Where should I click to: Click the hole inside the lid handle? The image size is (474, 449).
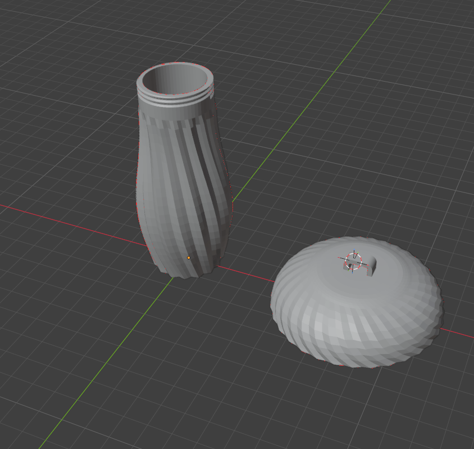tap(350, 267)
